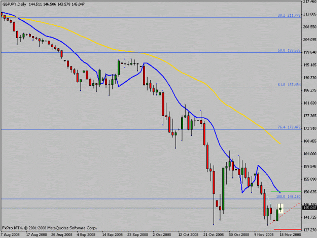Click the 12 Oct 2008 date label
The image size is (317, 238).
(188, 235)
